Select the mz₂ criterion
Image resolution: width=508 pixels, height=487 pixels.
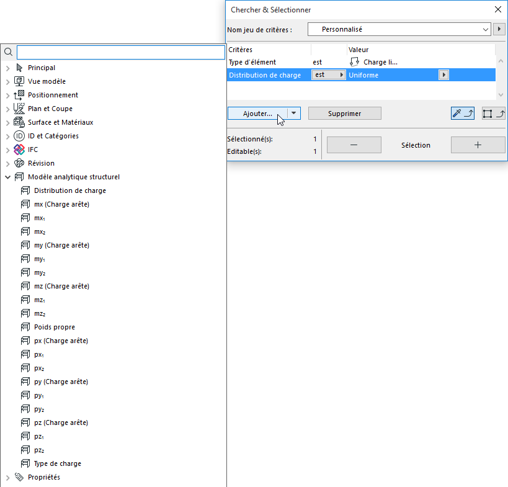point(40,314)
